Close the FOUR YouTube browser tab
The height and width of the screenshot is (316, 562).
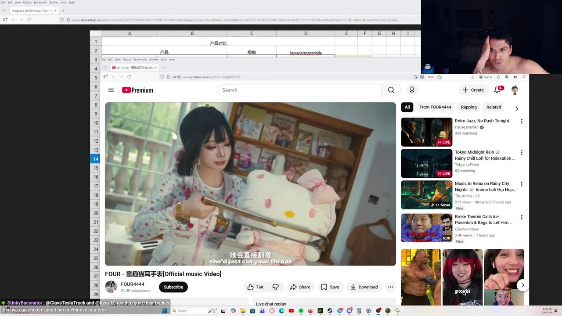tap(155, 68)
